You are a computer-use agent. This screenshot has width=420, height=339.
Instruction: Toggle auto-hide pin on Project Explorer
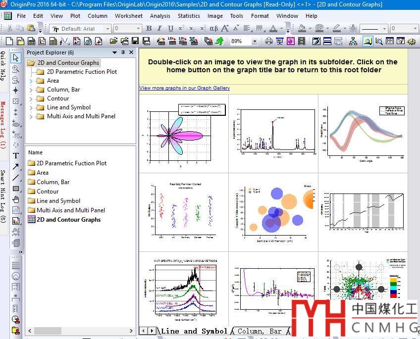pyautogui.click(x=123, y=52)
